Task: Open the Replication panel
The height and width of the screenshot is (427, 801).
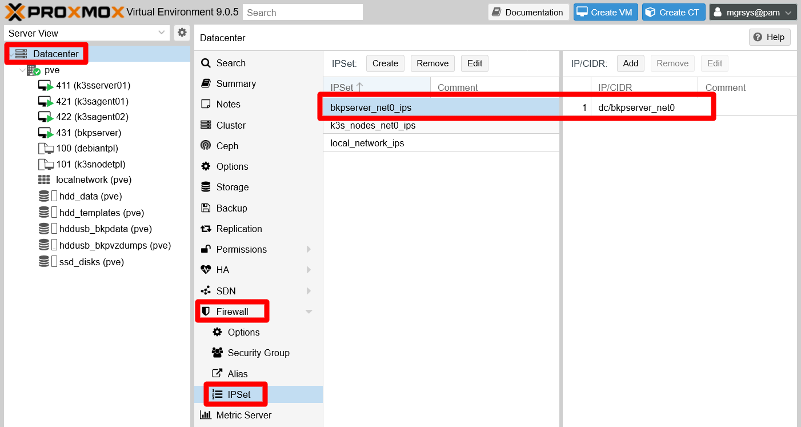Action: (238, 228)
